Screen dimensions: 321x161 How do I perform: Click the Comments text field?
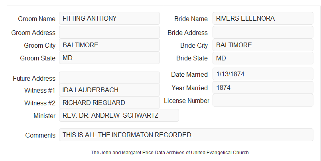(186, 135)
